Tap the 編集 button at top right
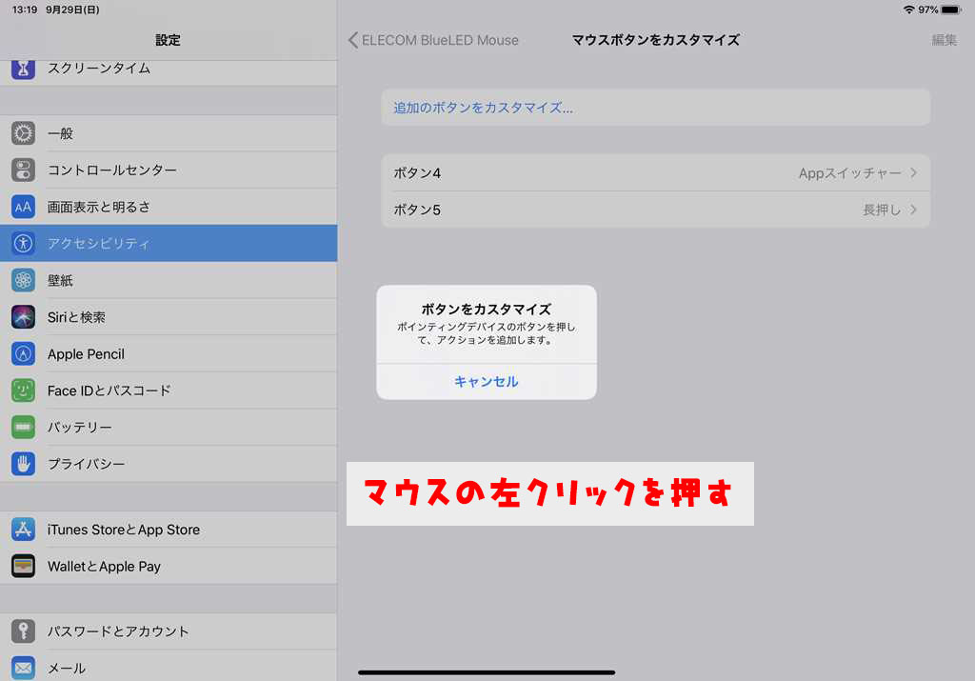 coord(944,40)
